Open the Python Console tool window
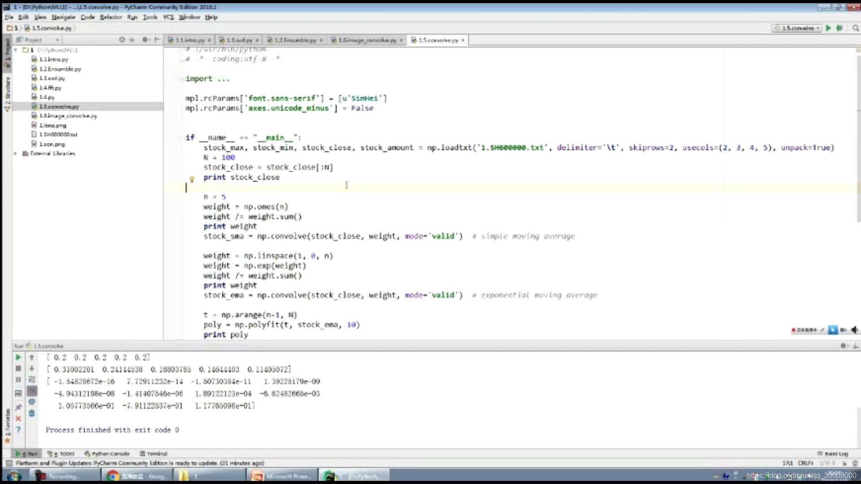Screen dimensions: 861x484 point(107,454)
